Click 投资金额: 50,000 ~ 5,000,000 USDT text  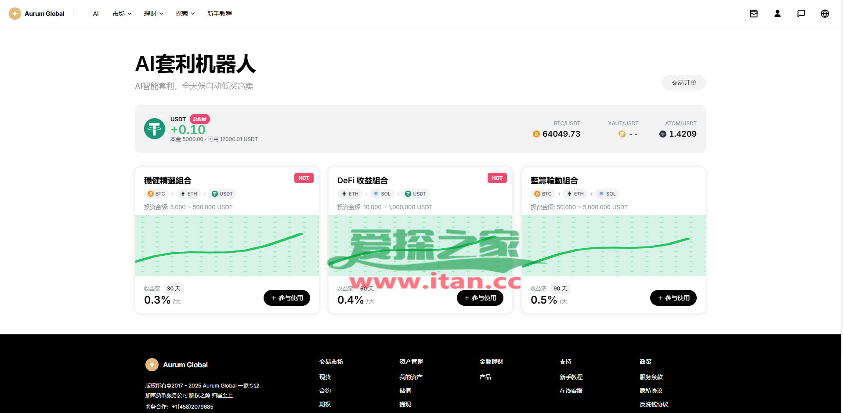pos(579,207)
